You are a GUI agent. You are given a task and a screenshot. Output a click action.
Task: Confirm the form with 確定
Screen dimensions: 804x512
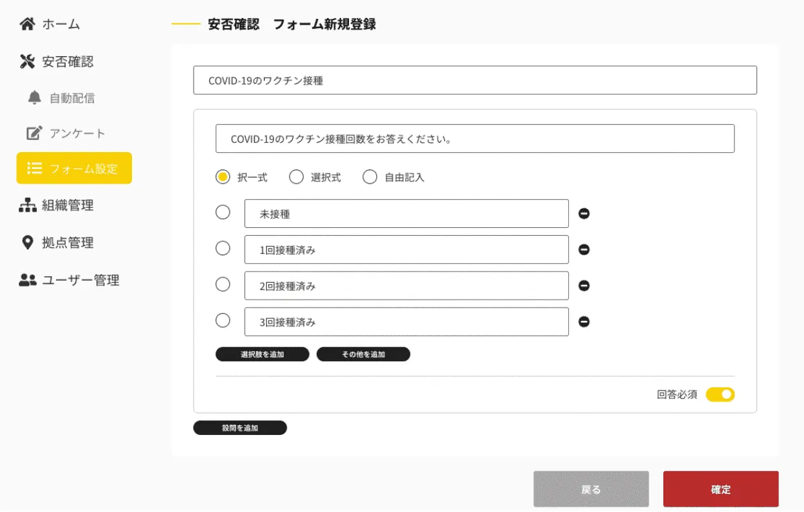[x=720, y=489]
